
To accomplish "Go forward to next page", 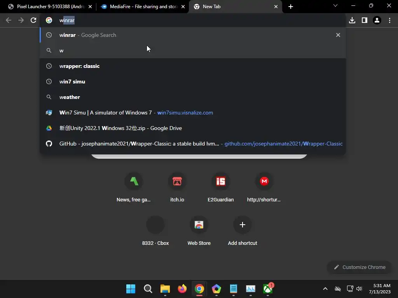I will (21, 20).
